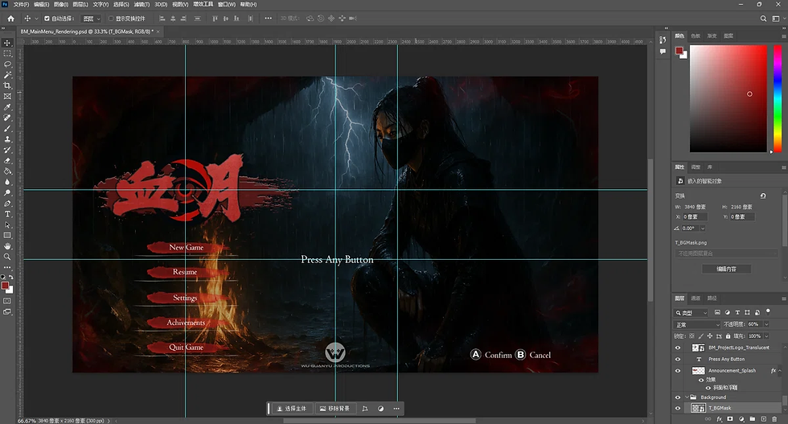The image size is (788, 424).
Task: Collapse the Background group
Action: tap(687, 397)
